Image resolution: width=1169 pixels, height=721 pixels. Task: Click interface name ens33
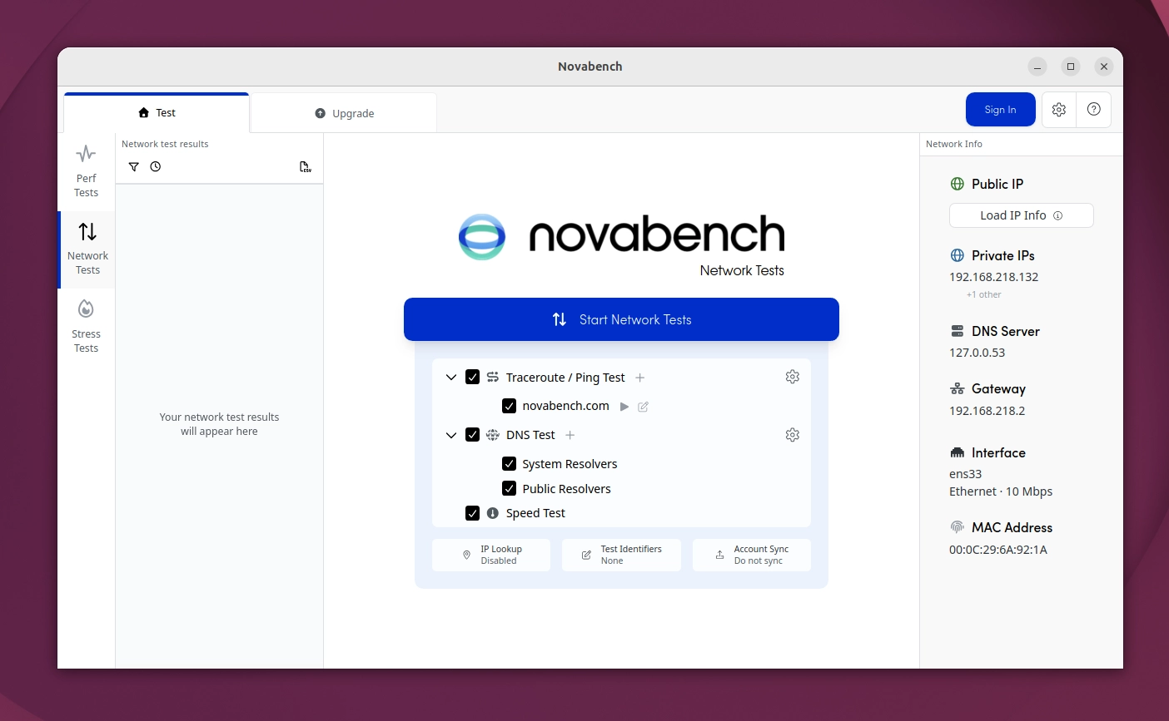coord(965,474)
